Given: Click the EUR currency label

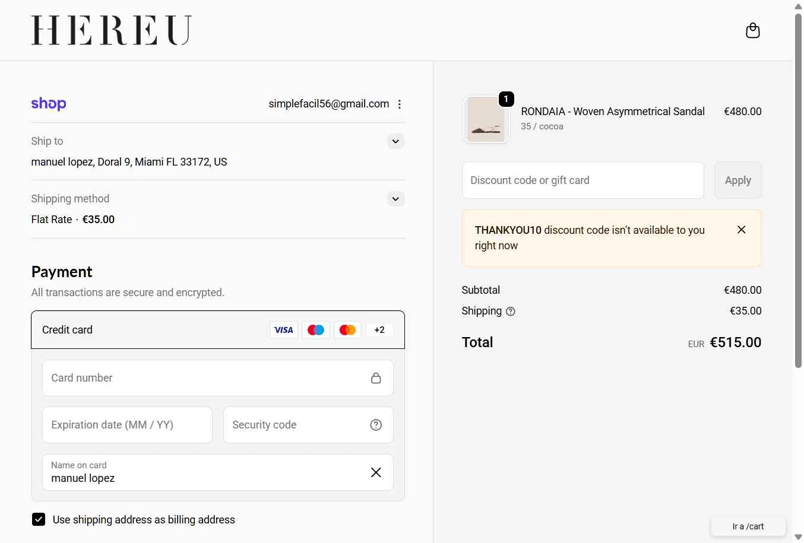Looking at the screenshot, I should pos(696,344).
